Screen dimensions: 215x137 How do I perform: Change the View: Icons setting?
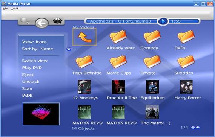click(34, 42)
